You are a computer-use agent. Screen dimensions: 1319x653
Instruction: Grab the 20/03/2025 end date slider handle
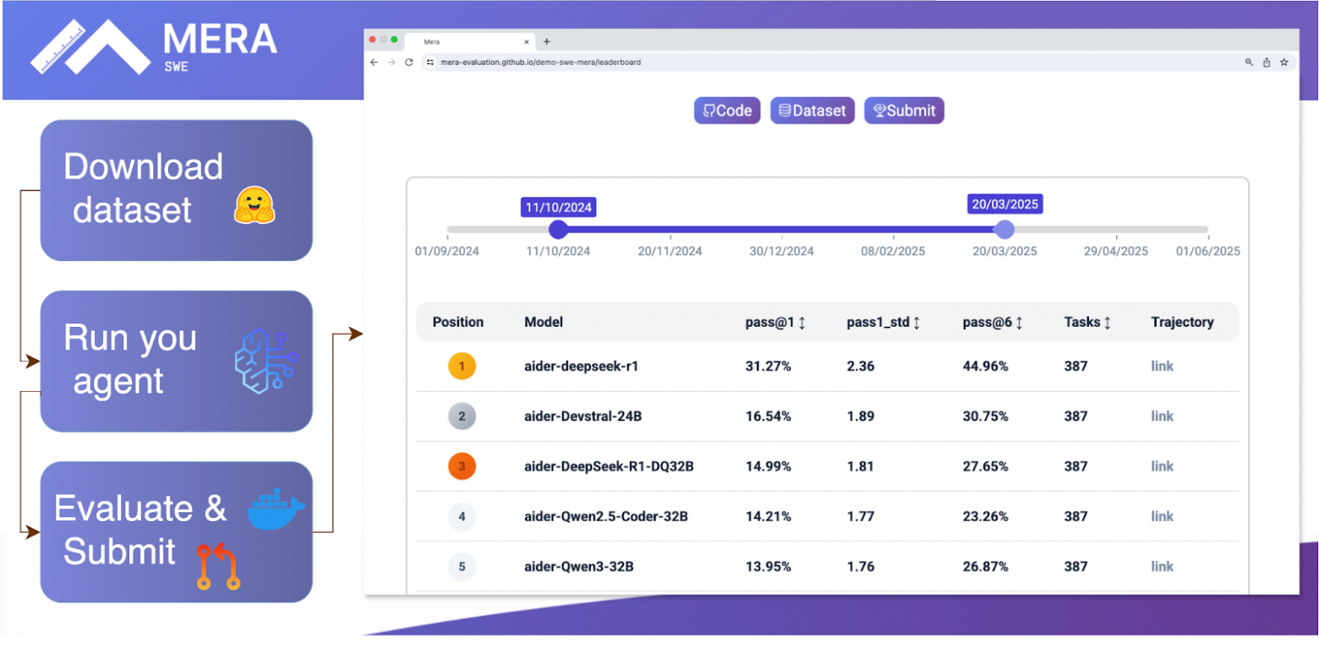point(1004,229)
